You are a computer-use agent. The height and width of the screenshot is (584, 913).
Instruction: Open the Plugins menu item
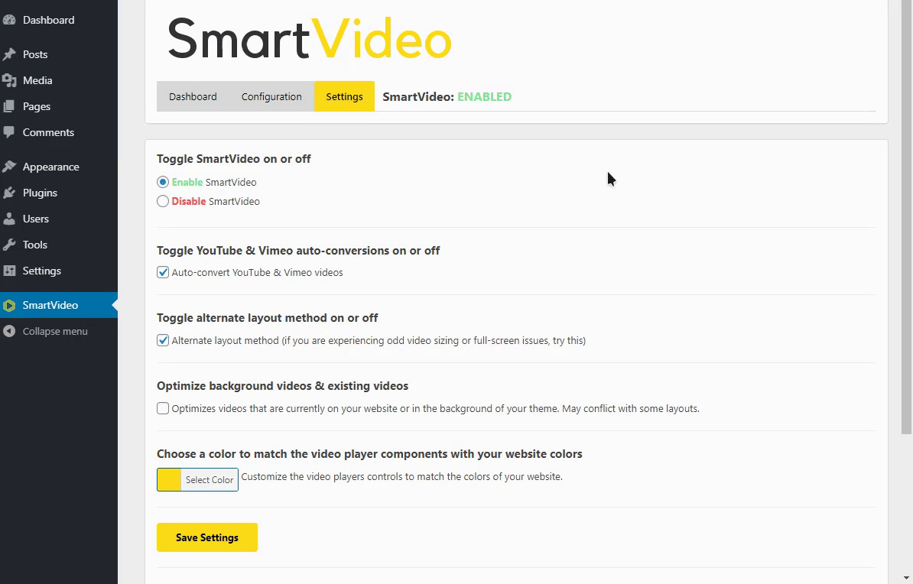tap(40, 193)
